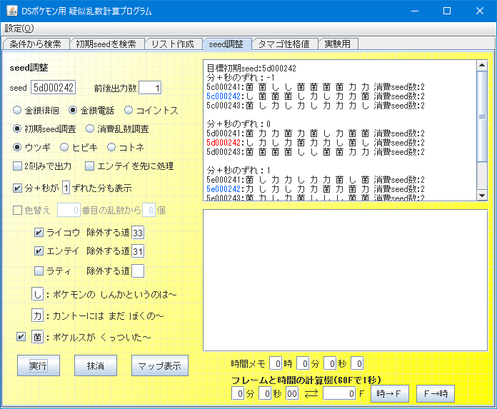The width and height of the screenshot is (497, 409).
Task: Click the empty lower output text area
Action: (x=345, y=280)
